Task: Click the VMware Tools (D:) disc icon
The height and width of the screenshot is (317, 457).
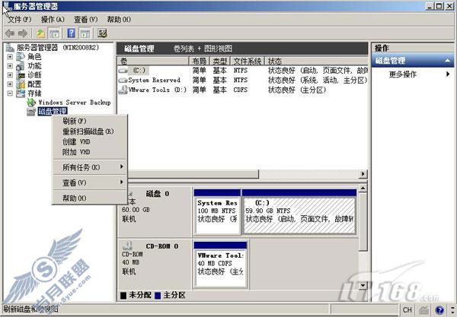Action: (123, 90)
